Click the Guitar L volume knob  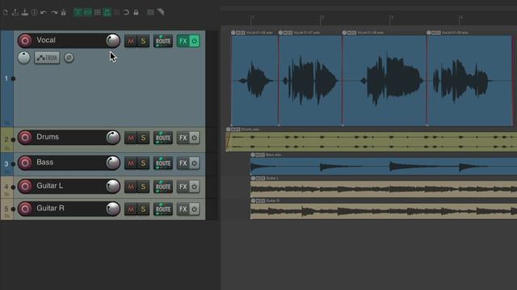click(x=113, y=186)
